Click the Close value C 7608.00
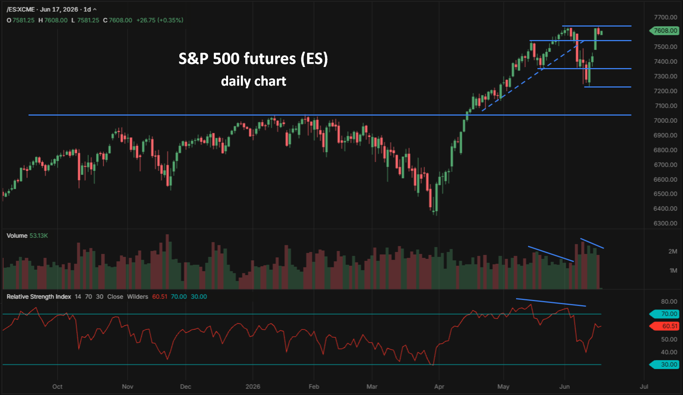The image size is (683, 395). (x=118, y=20)
